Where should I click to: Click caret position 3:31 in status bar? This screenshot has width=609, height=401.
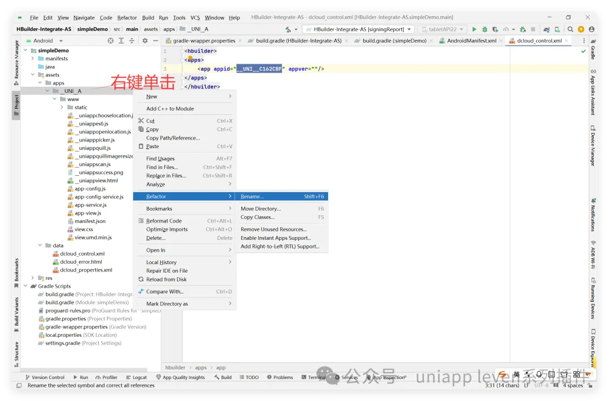tap(502, 385)
